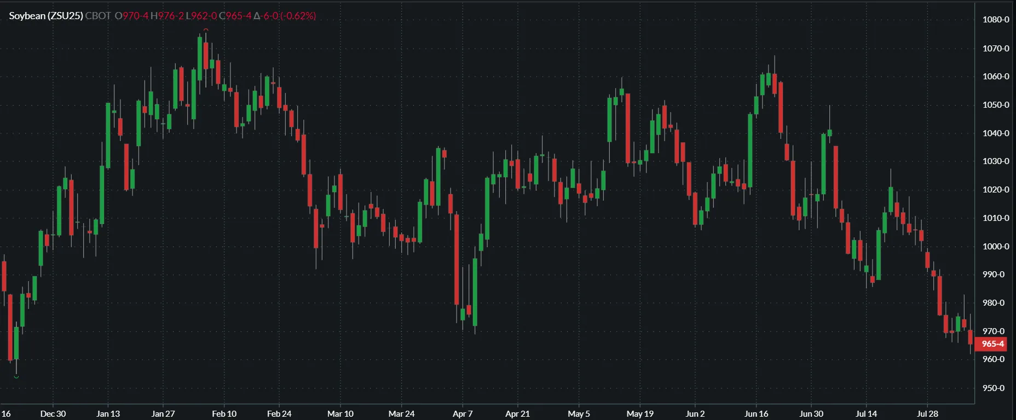
Task: Click the high value H976-2 in the header
Action: [167, 16]
